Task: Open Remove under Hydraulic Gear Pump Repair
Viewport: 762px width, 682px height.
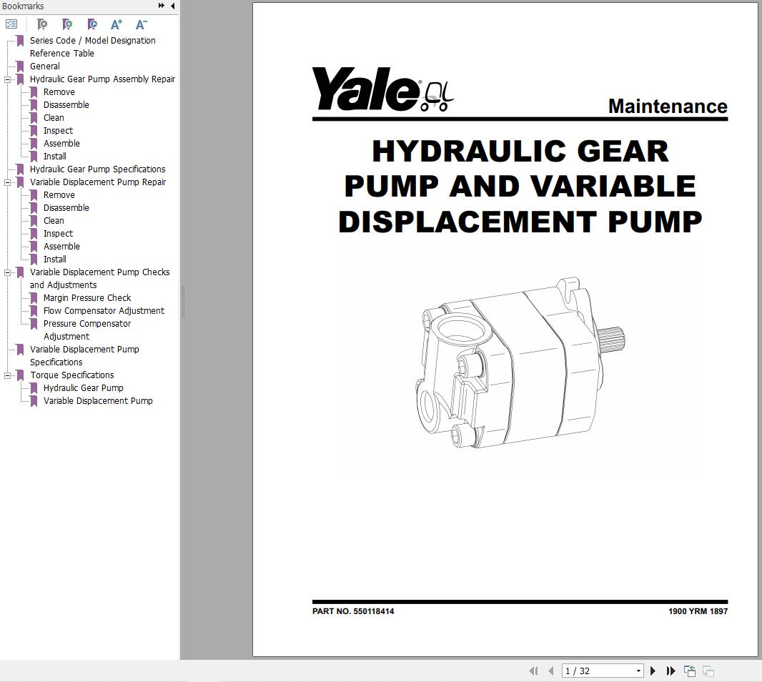Action: click(59, 92)
